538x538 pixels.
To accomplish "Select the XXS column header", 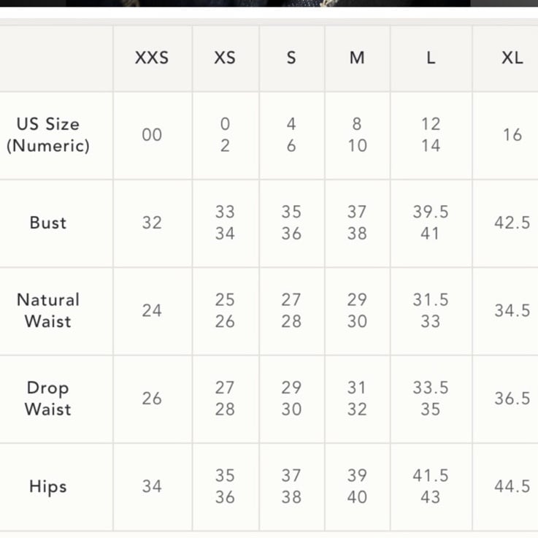I will click(x=152, y=58).
